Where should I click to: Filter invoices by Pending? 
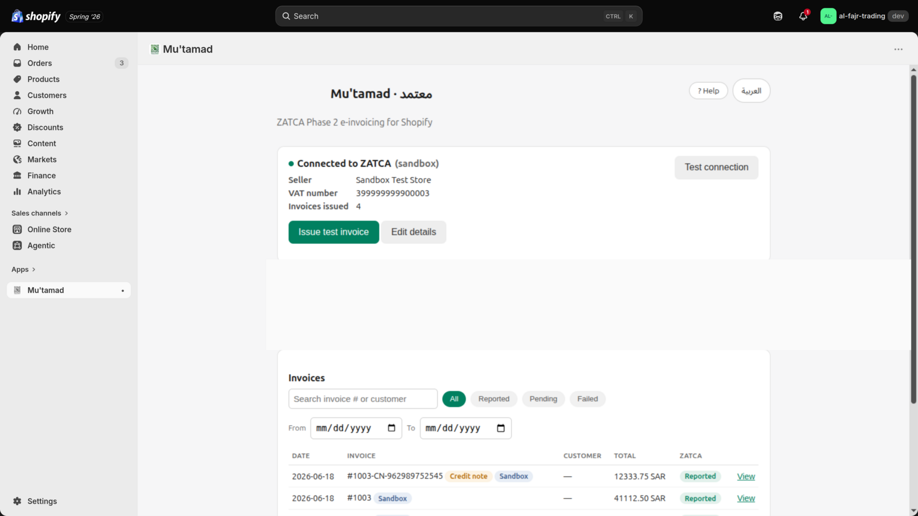(543, 399)
